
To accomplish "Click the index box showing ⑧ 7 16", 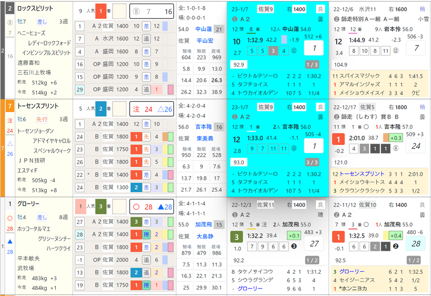I will [x=152, y=11].
